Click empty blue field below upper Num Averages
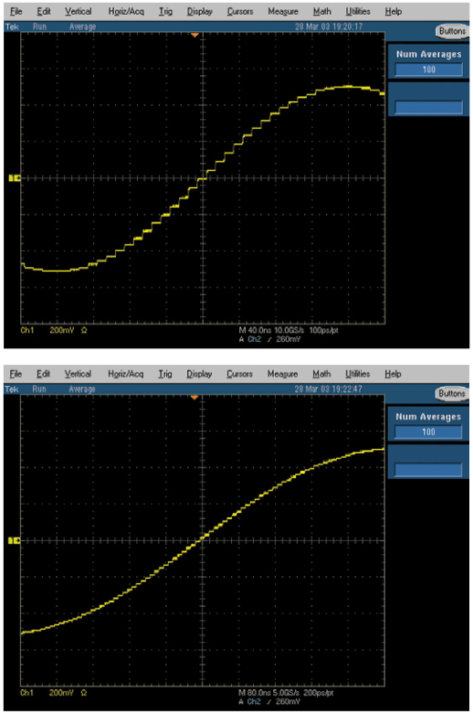Image resolution: width=473 pixels, height=714 pixels. pyautogui.click(x=429, y=107)
